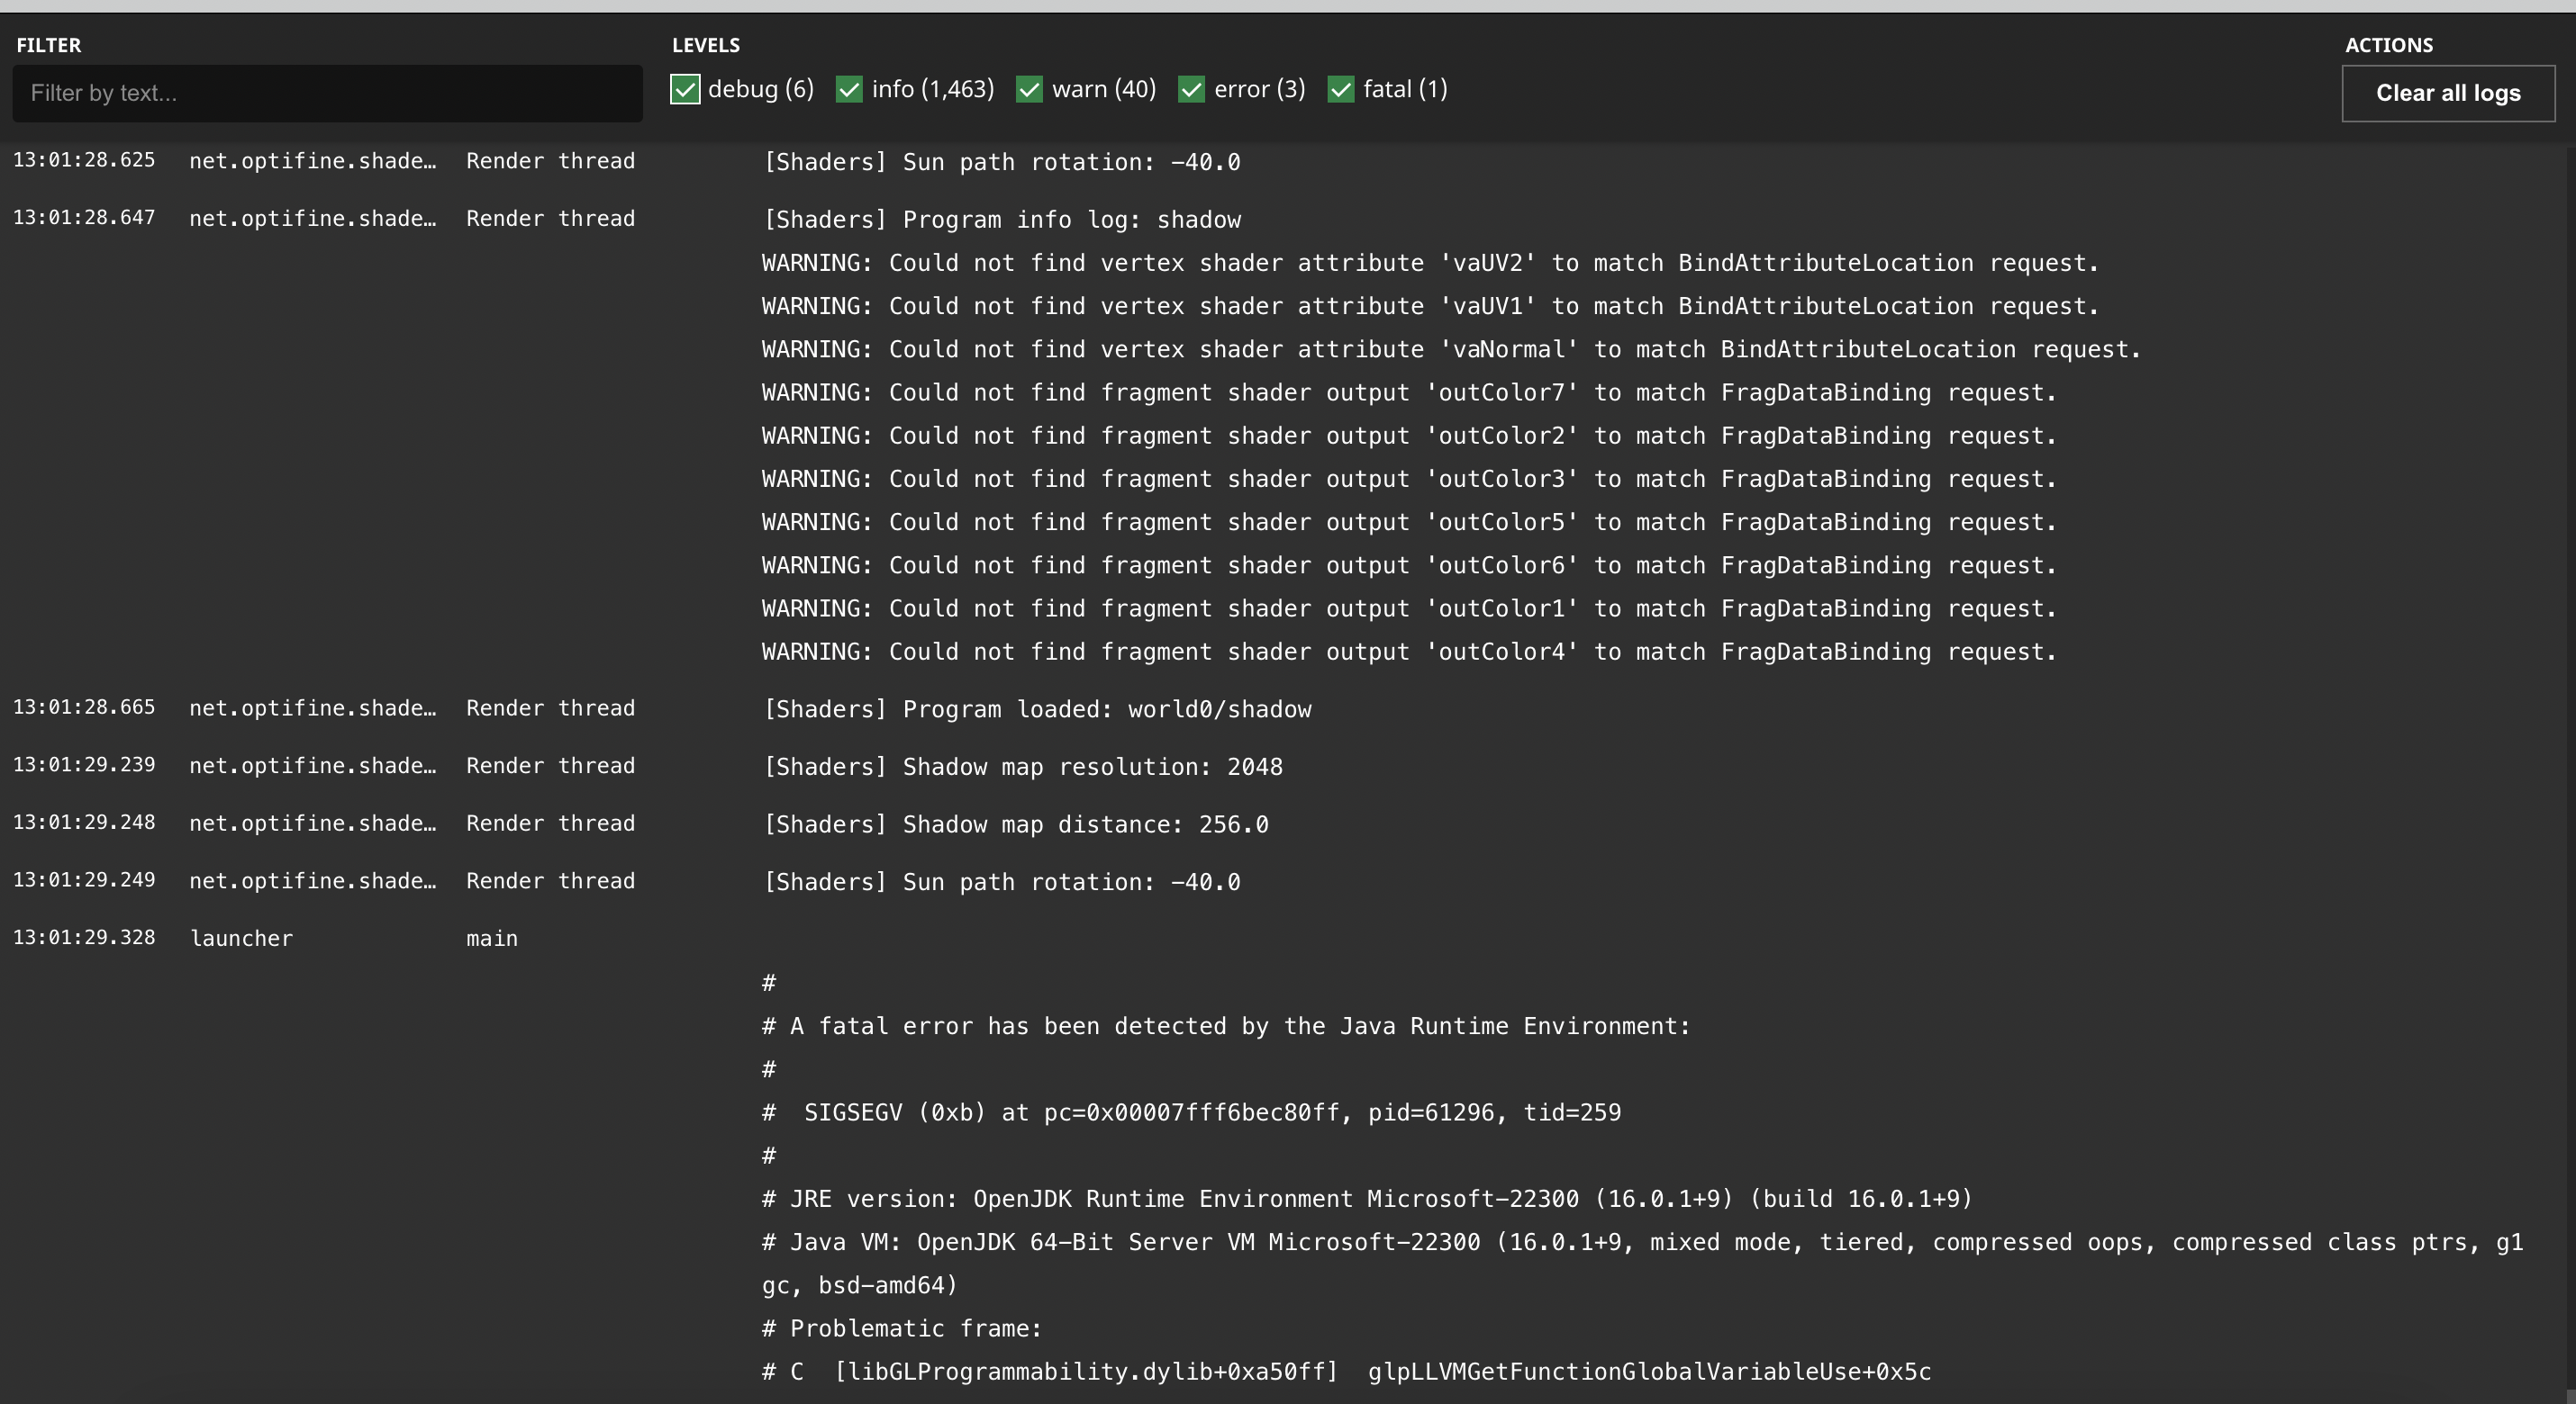2576x1404 pixels.
Task: Uncheck the debug (6) level checkbox
Action: coord(685,90)
